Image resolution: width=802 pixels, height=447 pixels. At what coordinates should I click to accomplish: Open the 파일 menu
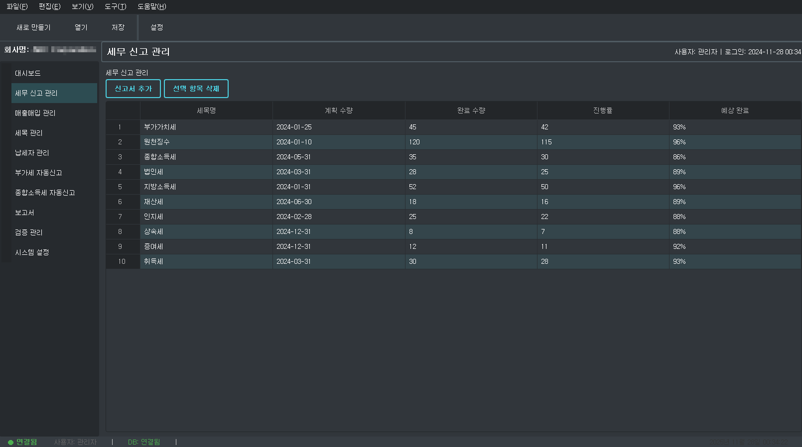pyautogui.click(x=17, y=6)
